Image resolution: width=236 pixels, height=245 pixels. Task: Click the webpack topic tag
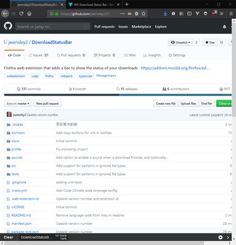click(66, 76)
